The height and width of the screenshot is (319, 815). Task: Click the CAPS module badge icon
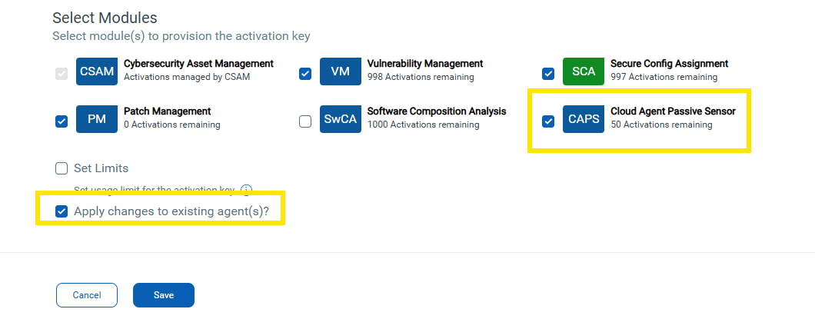pyautogui.click(x=584, y=119)
